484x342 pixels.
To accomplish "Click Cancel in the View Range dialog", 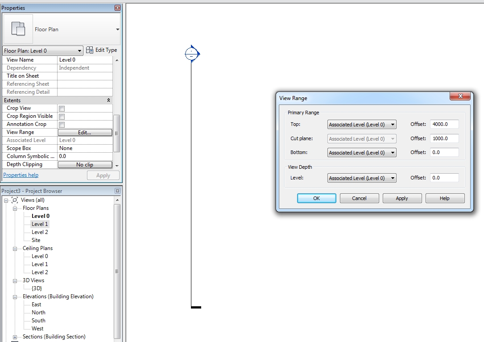I will pyautogui.click(x=359, y=198).
